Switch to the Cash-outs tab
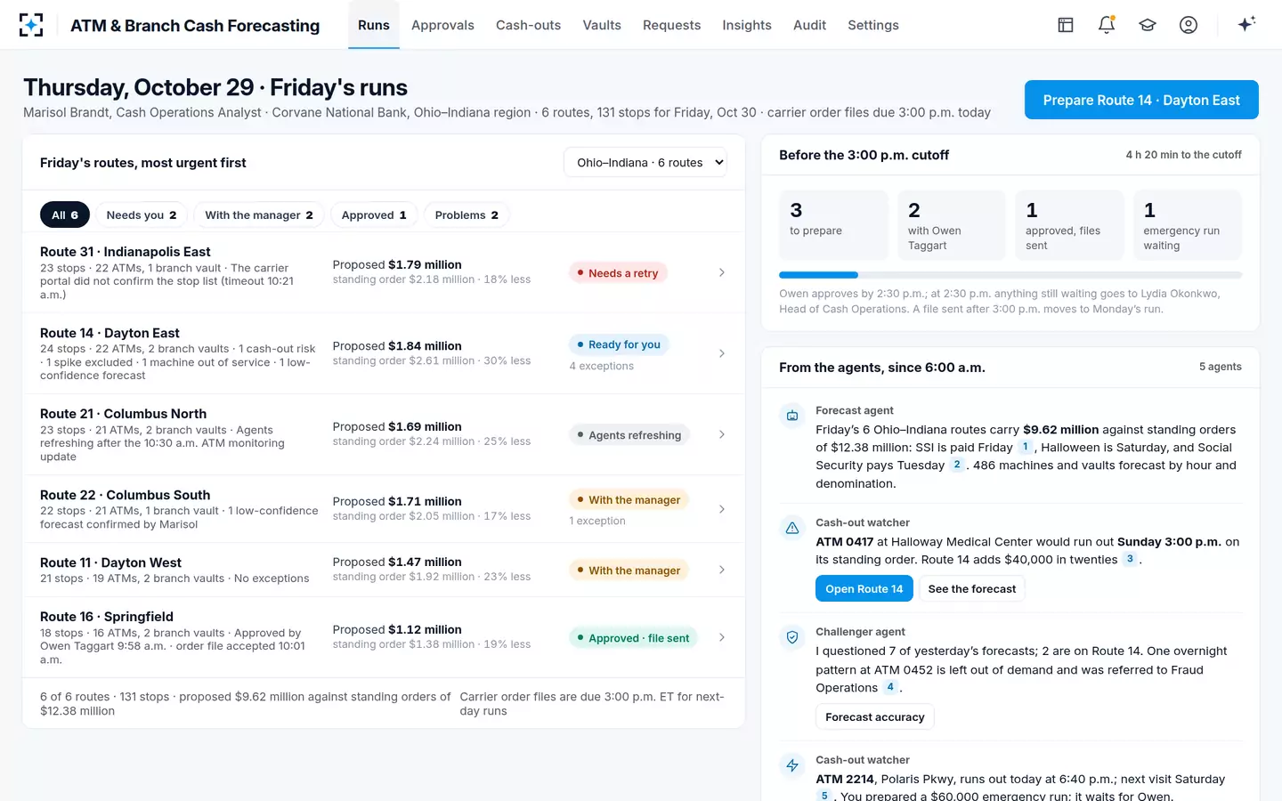The height and width of the screenshot is (801, 1282). point(528,25)
